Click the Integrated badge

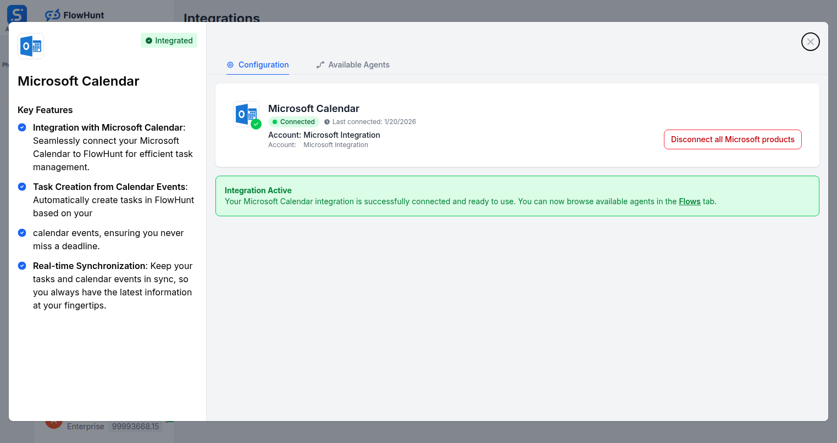(169, 40)
